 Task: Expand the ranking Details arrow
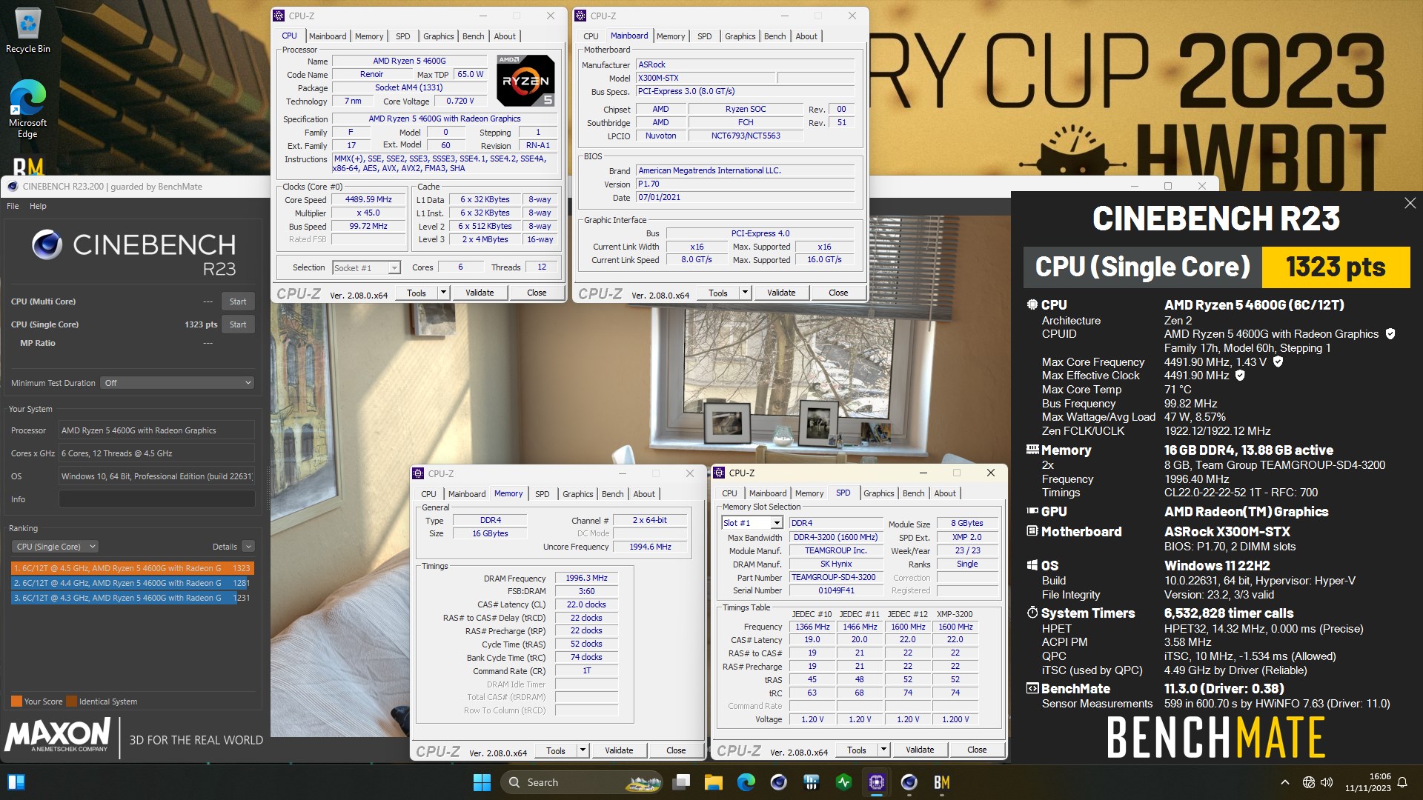click(248, 547)
